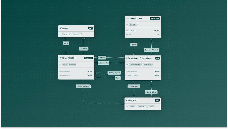Click the #Not Boring Credit title
The image size is (228, 129).
coord(134,19)
